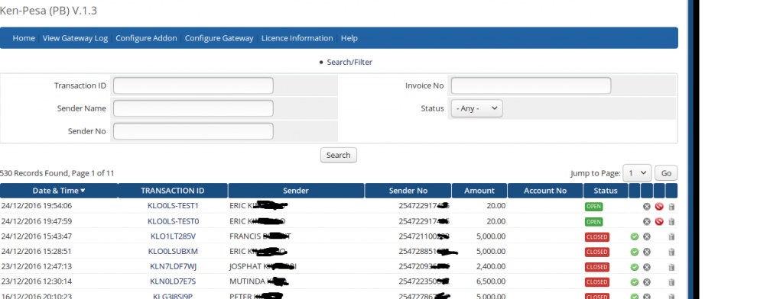Click the green check icon for KLN0LD7E7S
The height and width of the screenshot is (299, 783).
tap(635, 282)
